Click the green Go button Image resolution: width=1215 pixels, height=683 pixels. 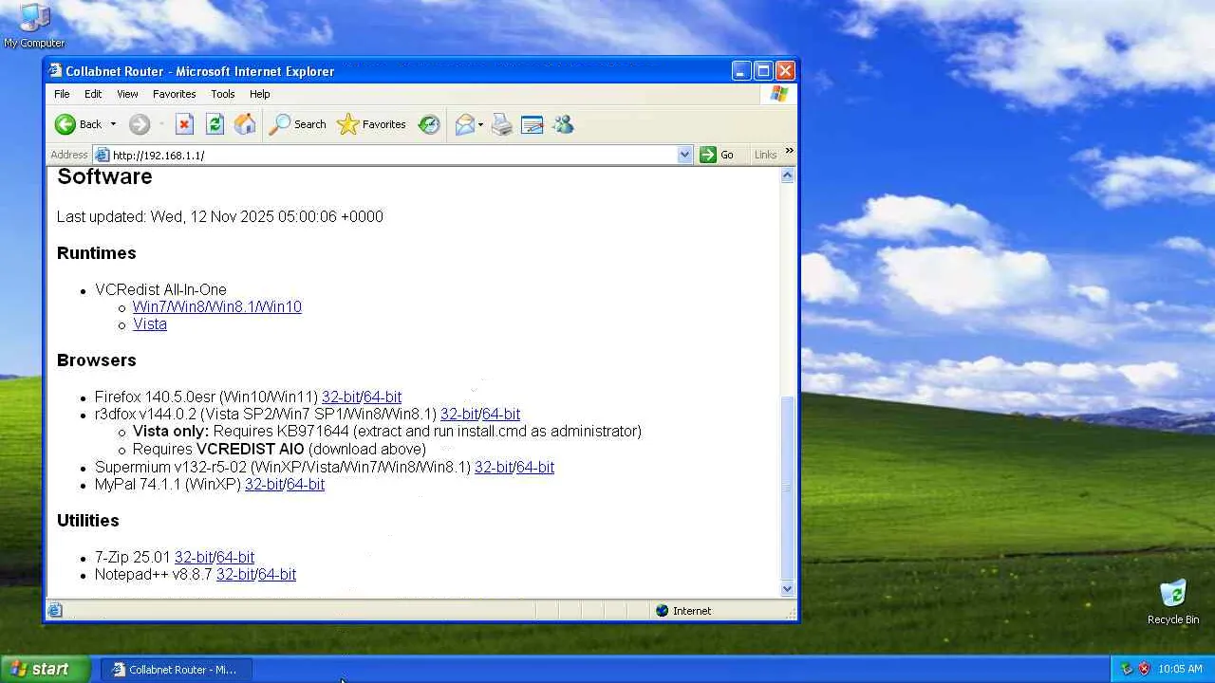[717, 155]
